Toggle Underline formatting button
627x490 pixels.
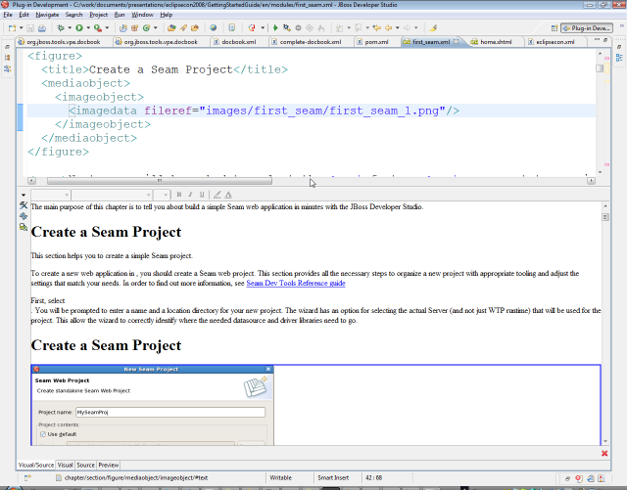point(202,195)
